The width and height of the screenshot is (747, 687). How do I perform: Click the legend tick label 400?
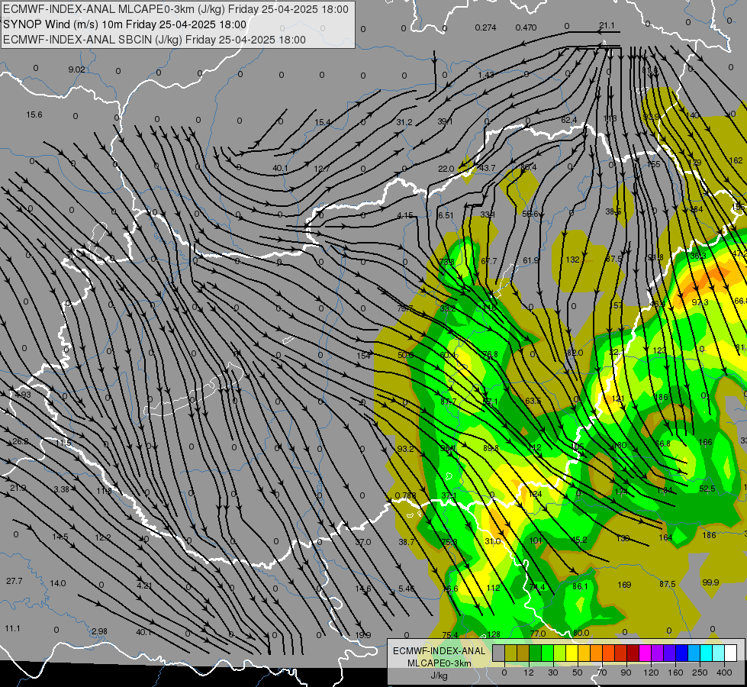724,672
